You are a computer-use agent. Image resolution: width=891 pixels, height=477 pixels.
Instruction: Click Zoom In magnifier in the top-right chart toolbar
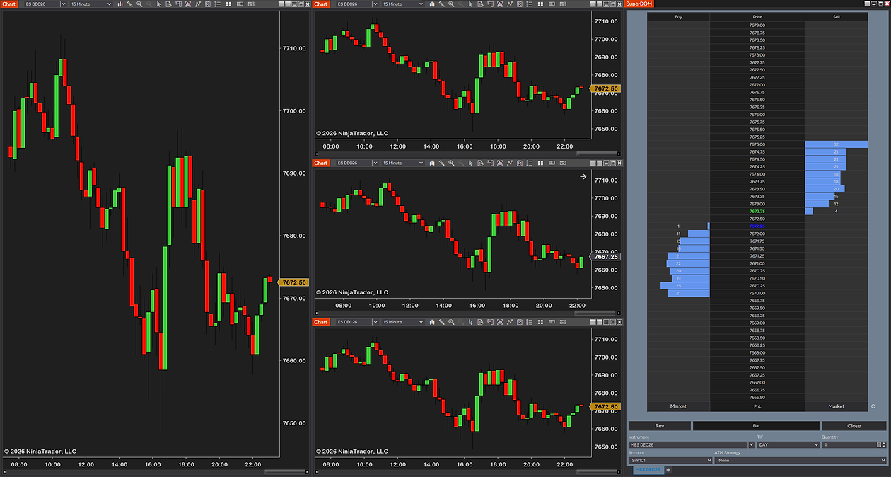(x=451, y=4)
